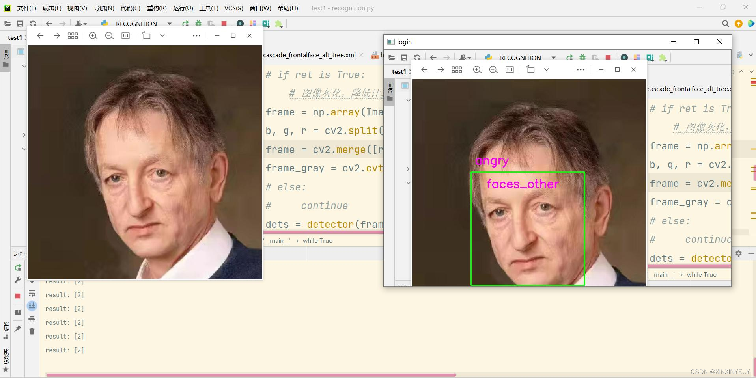Viewport: 756px width, 378px height.
Task: Open the 编辑(E) menu
Action: [x=52, y=8]
